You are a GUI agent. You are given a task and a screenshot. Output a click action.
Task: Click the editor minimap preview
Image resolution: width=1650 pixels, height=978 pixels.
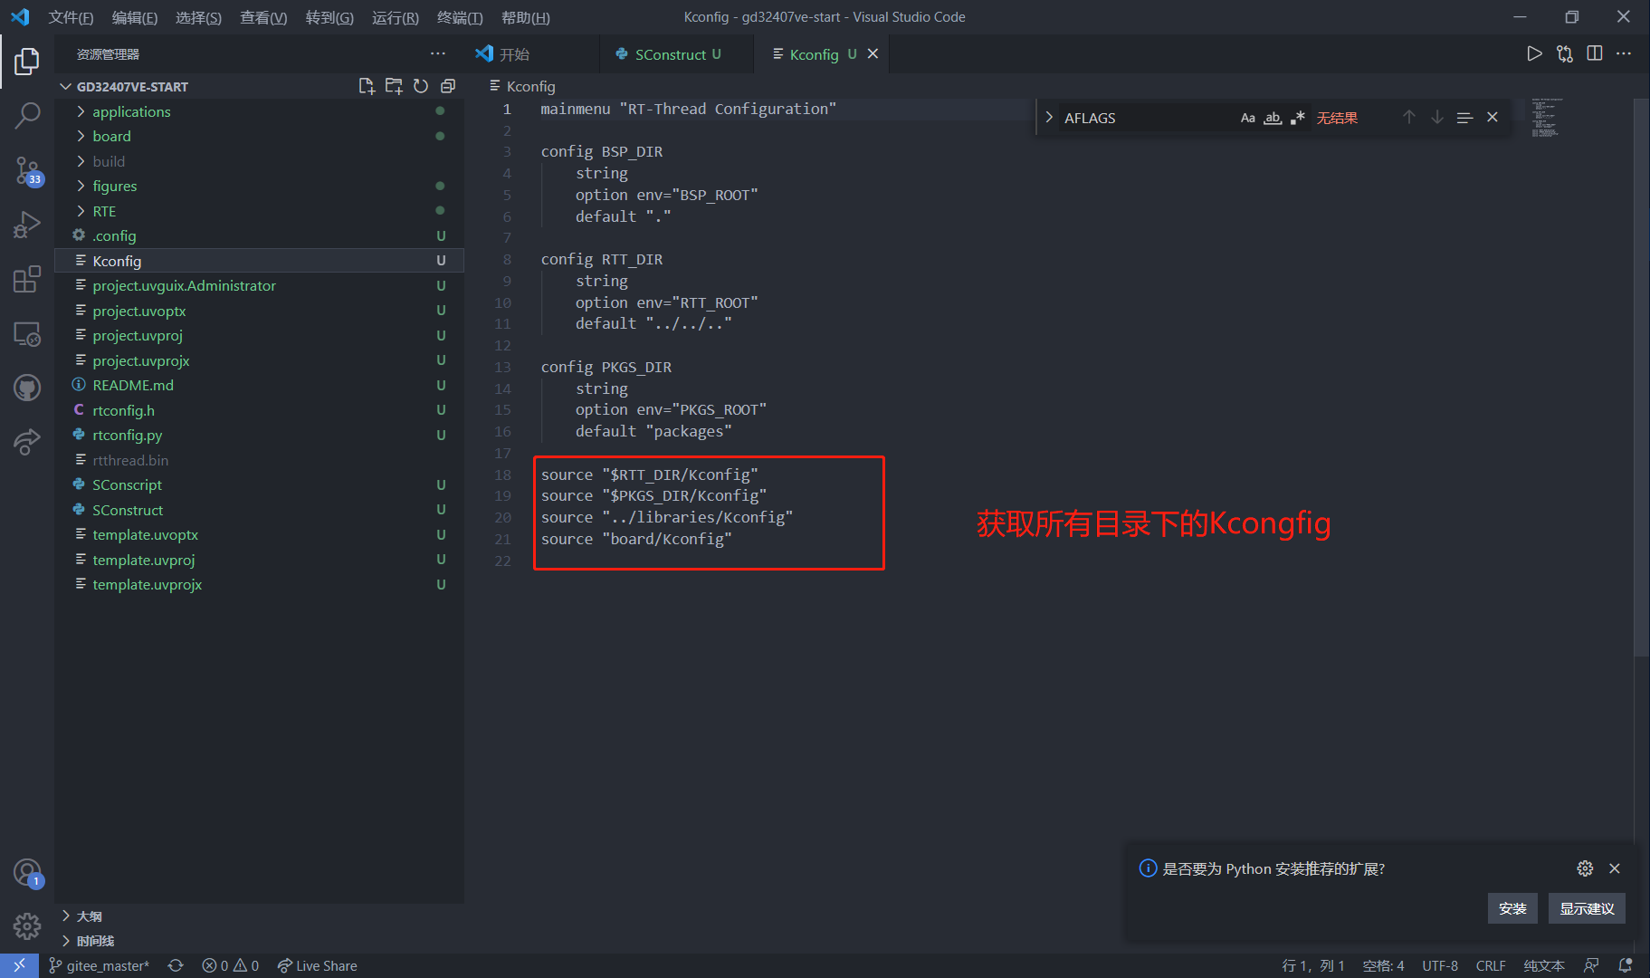click(1547, 118)
